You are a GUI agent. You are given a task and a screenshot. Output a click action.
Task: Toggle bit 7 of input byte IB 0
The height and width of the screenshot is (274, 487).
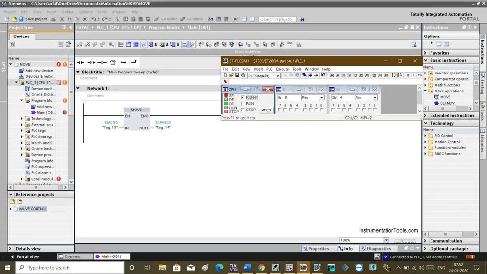tap(280, 110)
